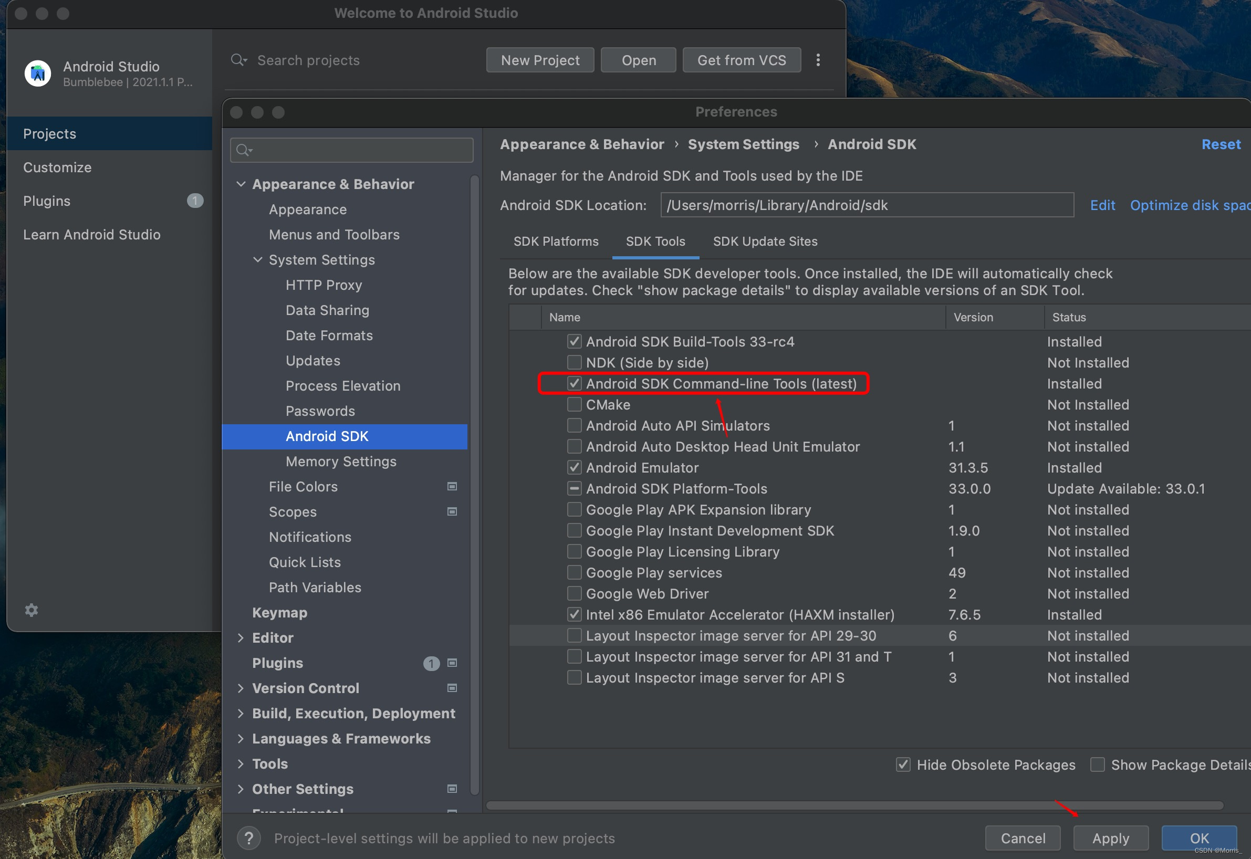Open Learn Android Studio in sidebar
Screen dimensions: 1251x859
tap(109, 235)
